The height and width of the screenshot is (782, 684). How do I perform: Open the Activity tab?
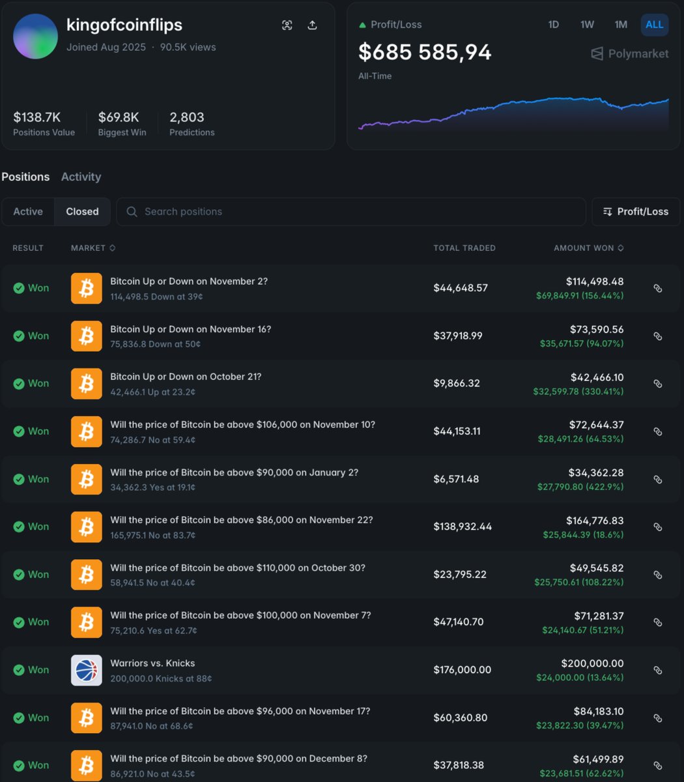click(81, 177)
